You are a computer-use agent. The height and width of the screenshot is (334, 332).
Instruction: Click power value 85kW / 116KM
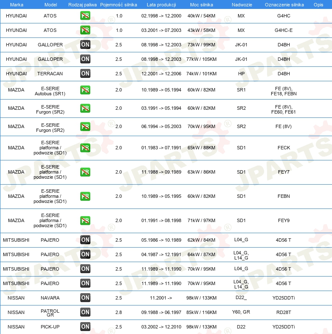pyautogui.click(x=201, y=312)
